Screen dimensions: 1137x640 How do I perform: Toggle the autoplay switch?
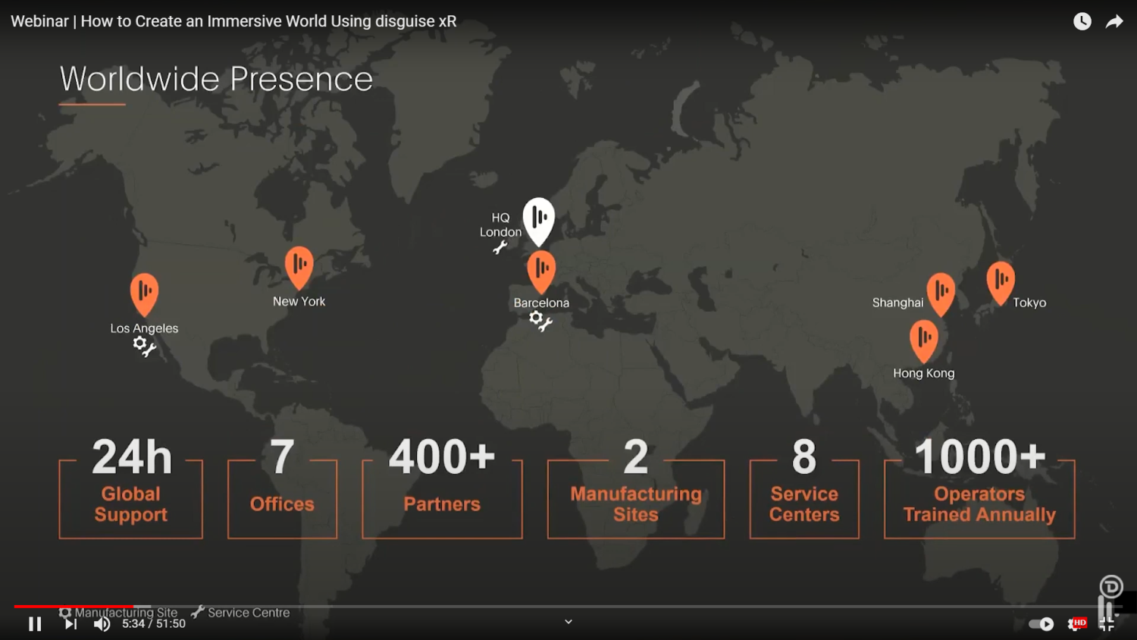pos(1041,624)
